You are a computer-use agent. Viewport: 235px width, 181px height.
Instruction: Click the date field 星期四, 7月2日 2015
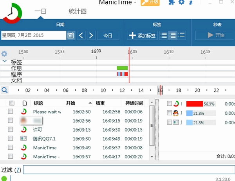pos(34,35)
